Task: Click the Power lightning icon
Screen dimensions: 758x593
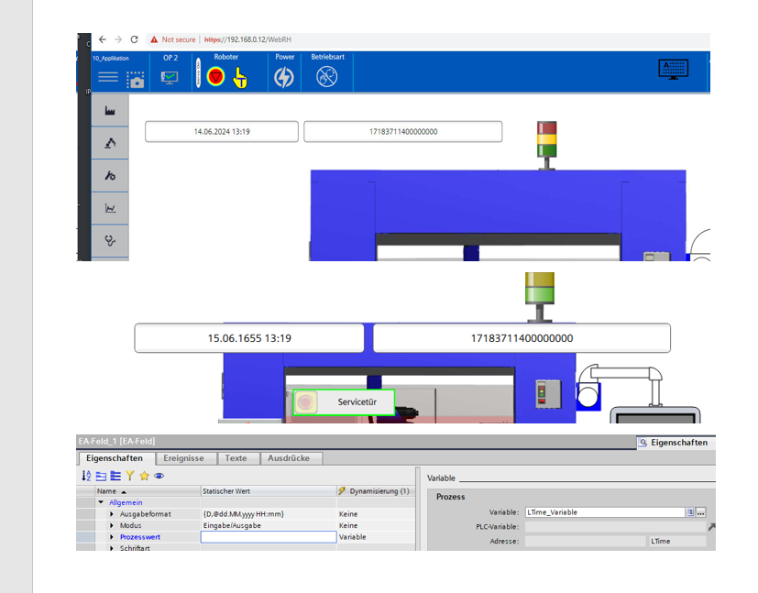Action: coord(284,77)
